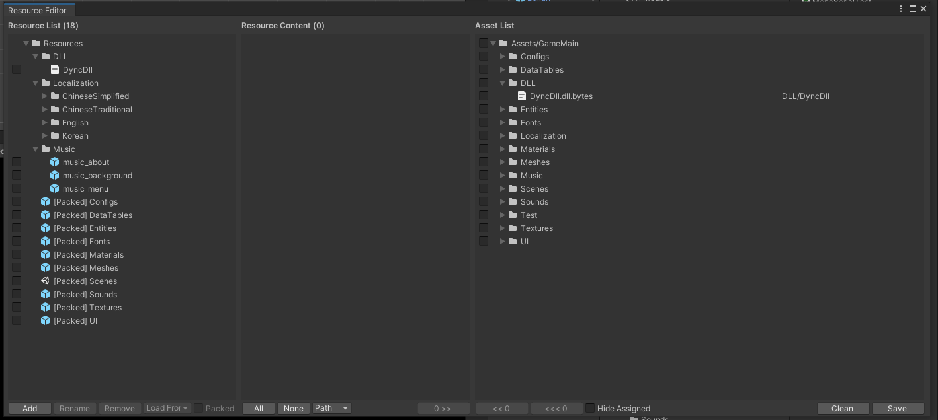Tick the Assets/GameMain root checkbox

484,43
